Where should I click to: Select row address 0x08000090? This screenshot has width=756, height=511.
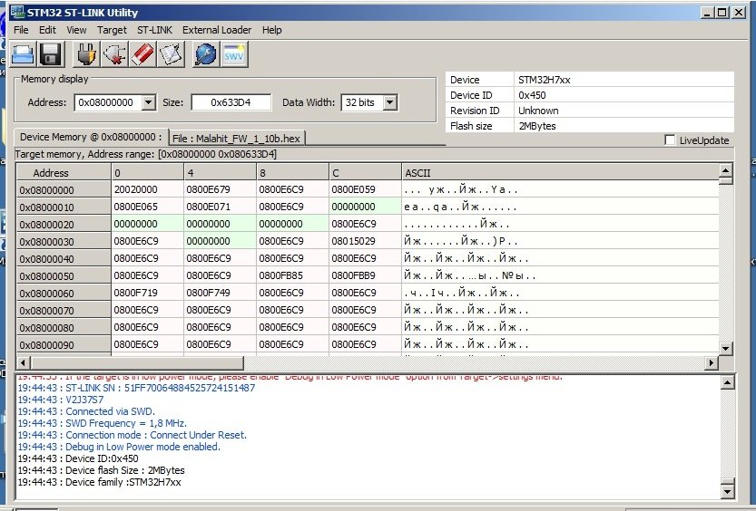pos(64,344)
